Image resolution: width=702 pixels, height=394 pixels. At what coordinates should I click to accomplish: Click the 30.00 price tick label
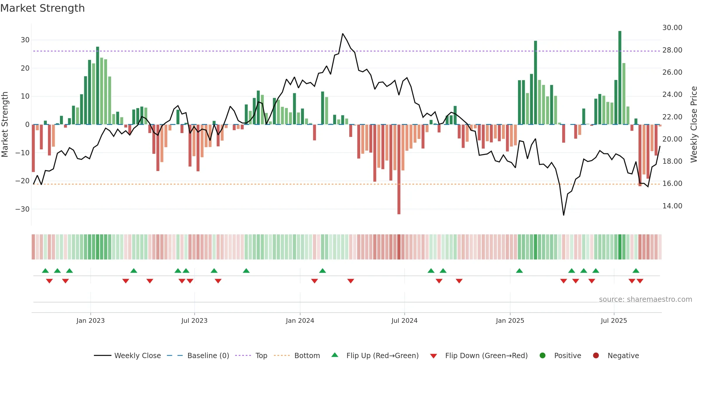coord(672,28)
